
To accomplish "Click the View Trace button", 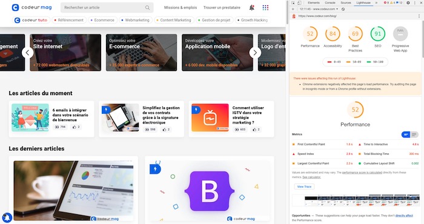I will click(x=304, y=186).
